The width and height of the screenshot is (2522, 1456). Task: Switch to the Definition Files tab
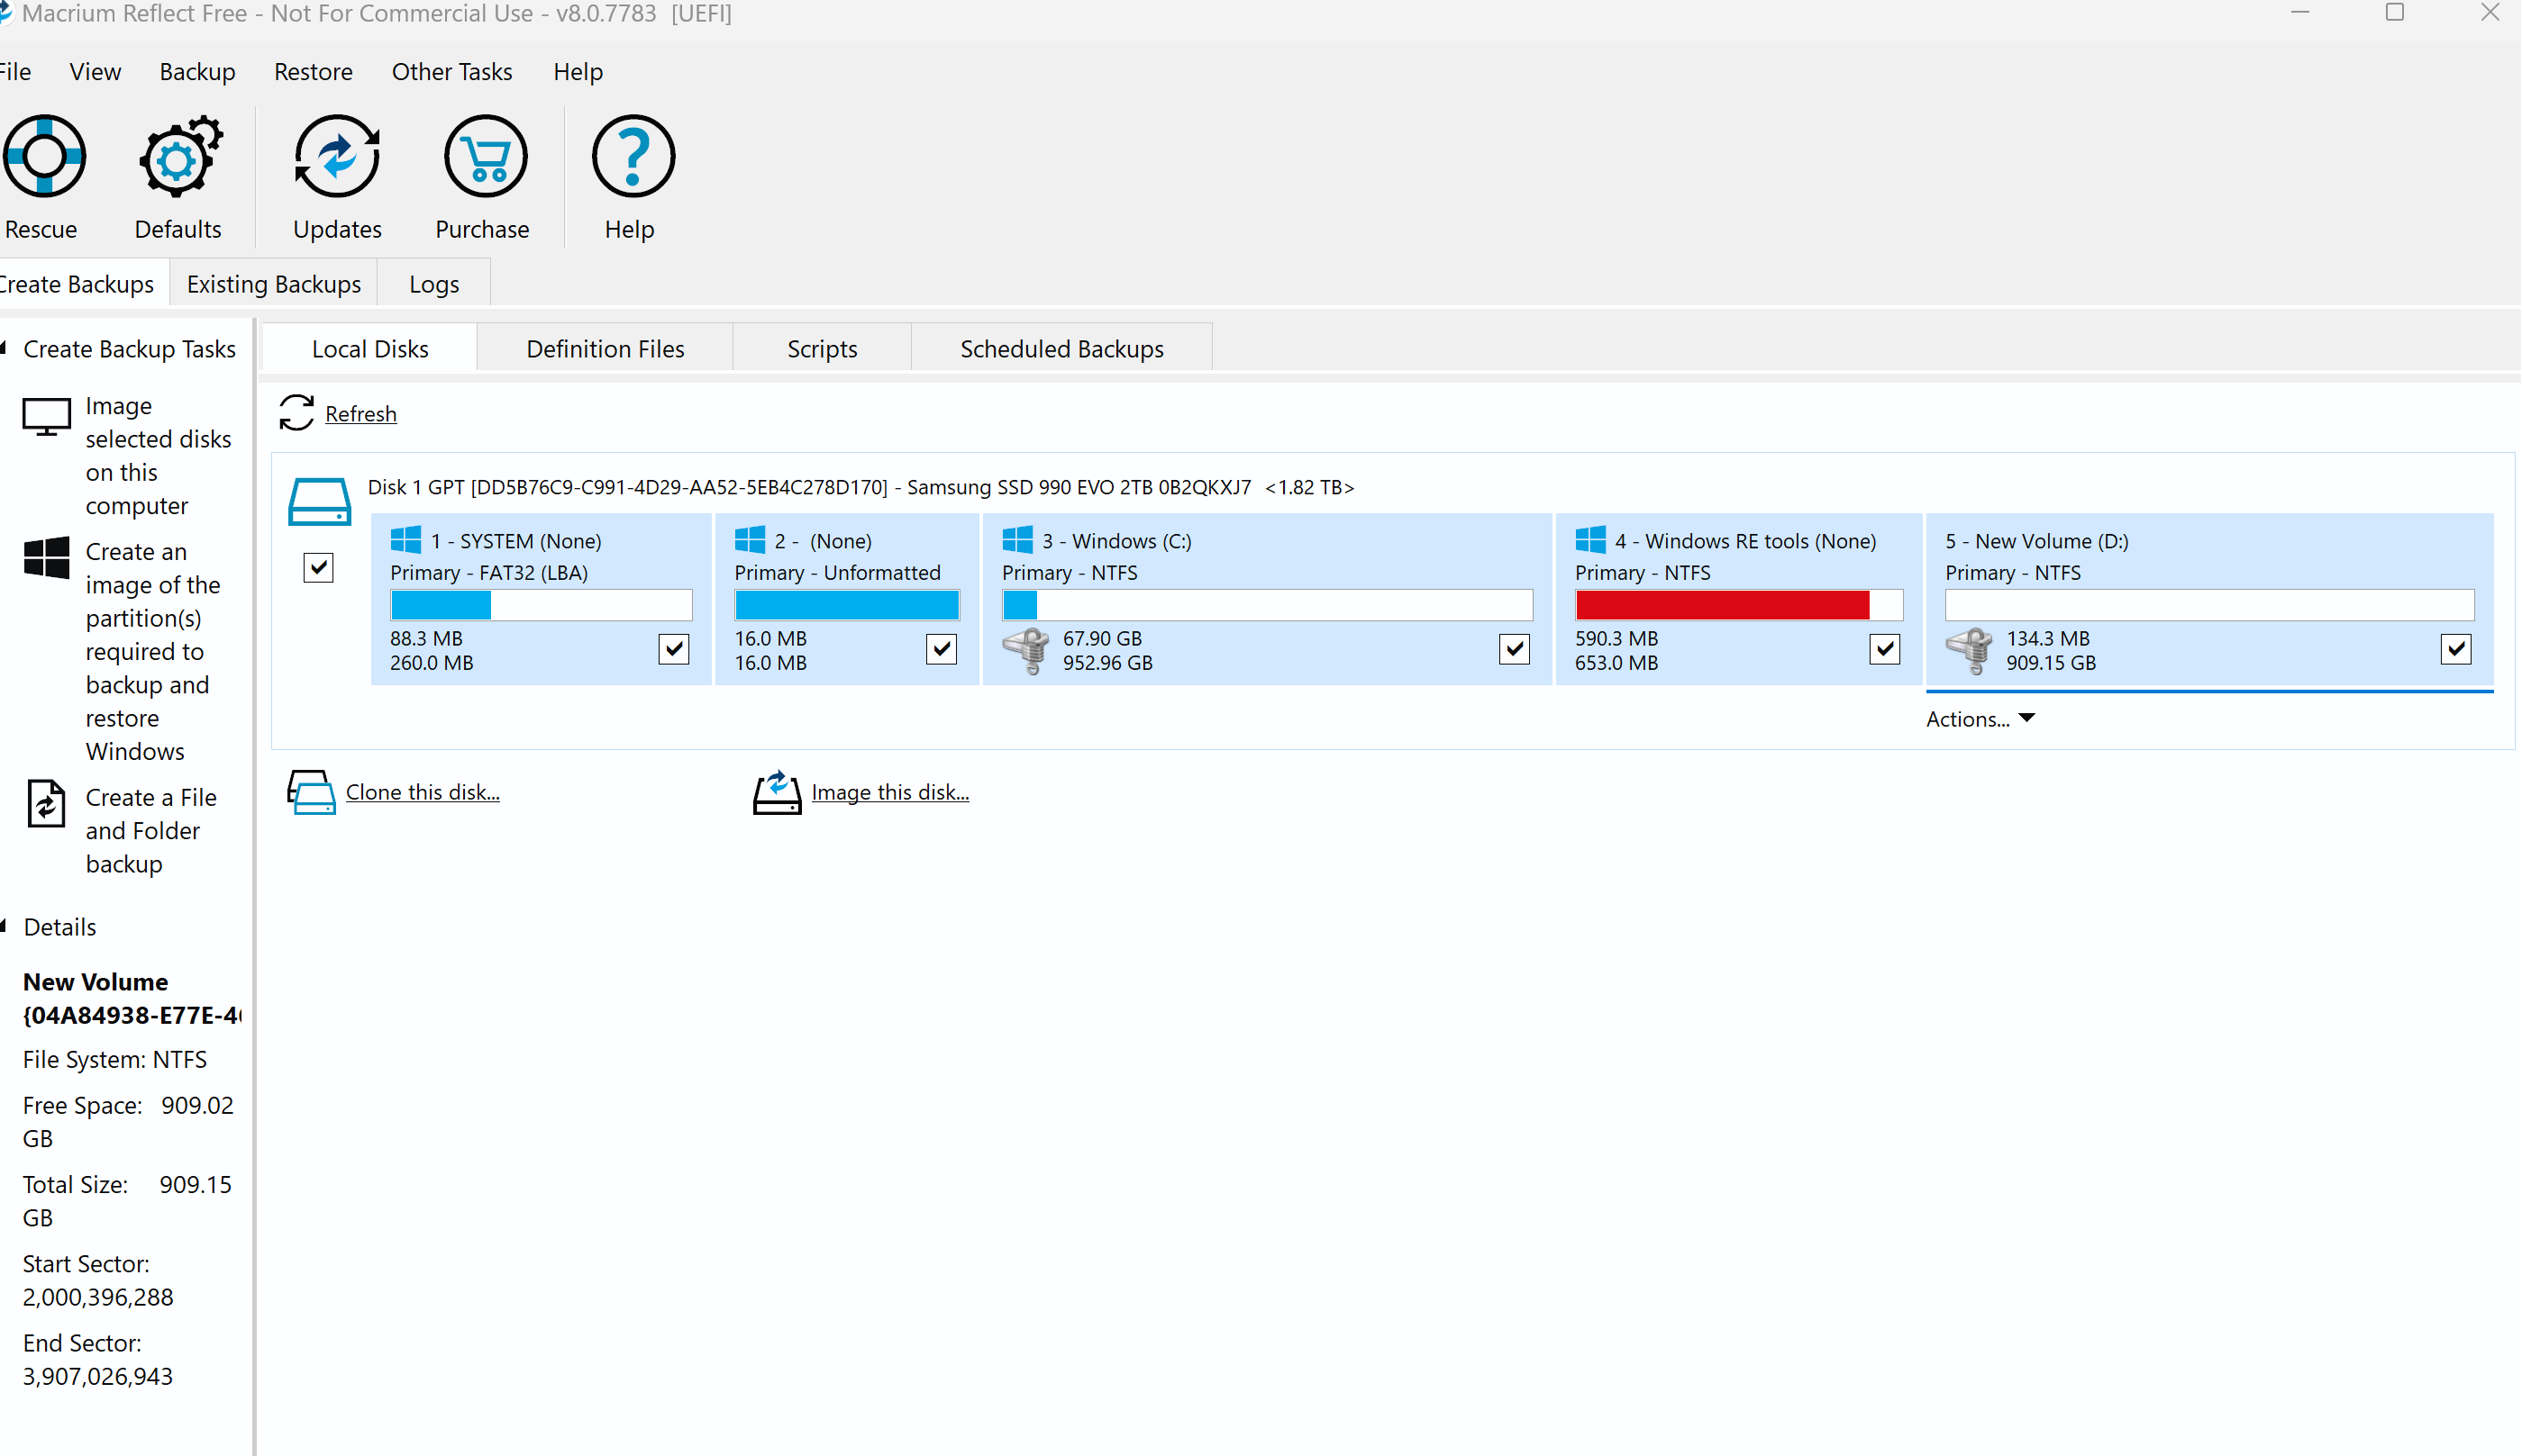[605, 348]
